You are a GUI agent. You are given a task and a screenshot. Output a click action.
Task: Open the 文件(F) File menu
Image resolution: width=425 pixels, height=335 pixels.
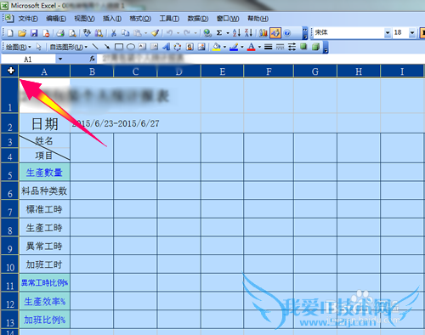pos(28,19)
